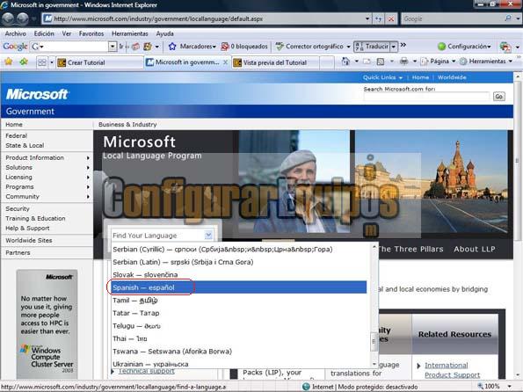Open the Favoritos menu

click(x=91, y=33)
